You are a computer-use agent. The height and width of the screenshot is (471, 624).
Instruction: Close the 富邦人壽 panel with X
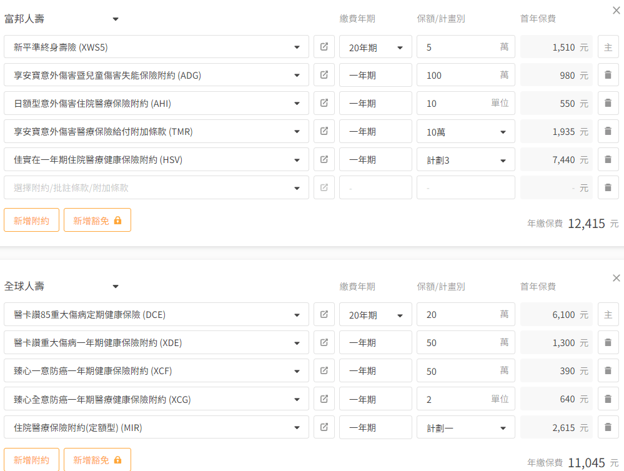tap(616, 10)
